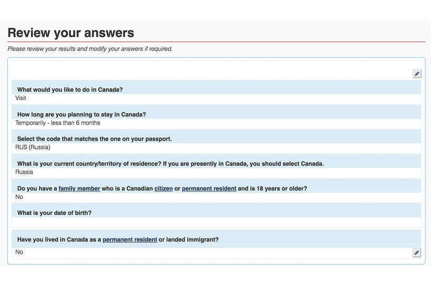Open the 'citizen' definition link
431x288 pixels.
pyautogui.click(x=163, y=188)
